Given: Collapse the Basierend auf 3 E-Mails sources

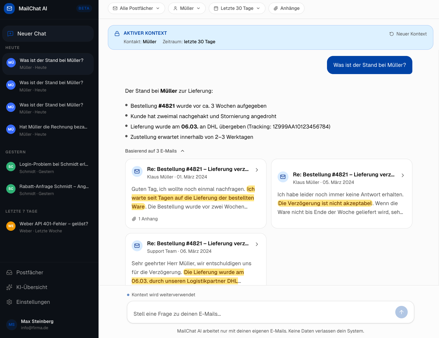Looking at the screenshot, I should click(155, 151).
